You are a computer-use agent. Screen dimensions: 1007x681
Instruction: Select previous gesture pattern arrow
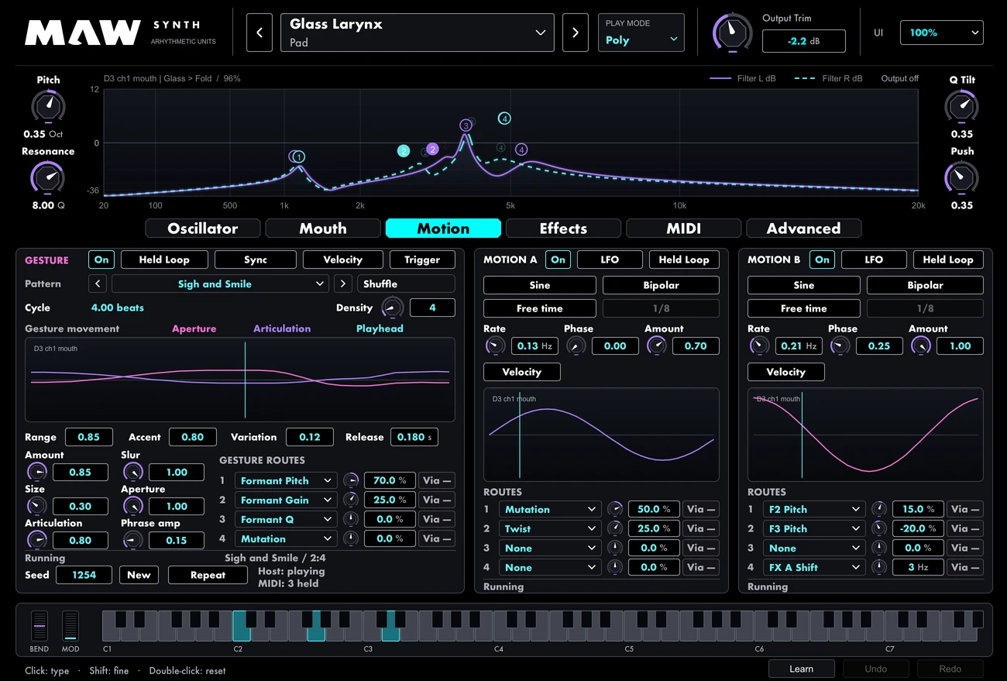(x=98, y=284)
